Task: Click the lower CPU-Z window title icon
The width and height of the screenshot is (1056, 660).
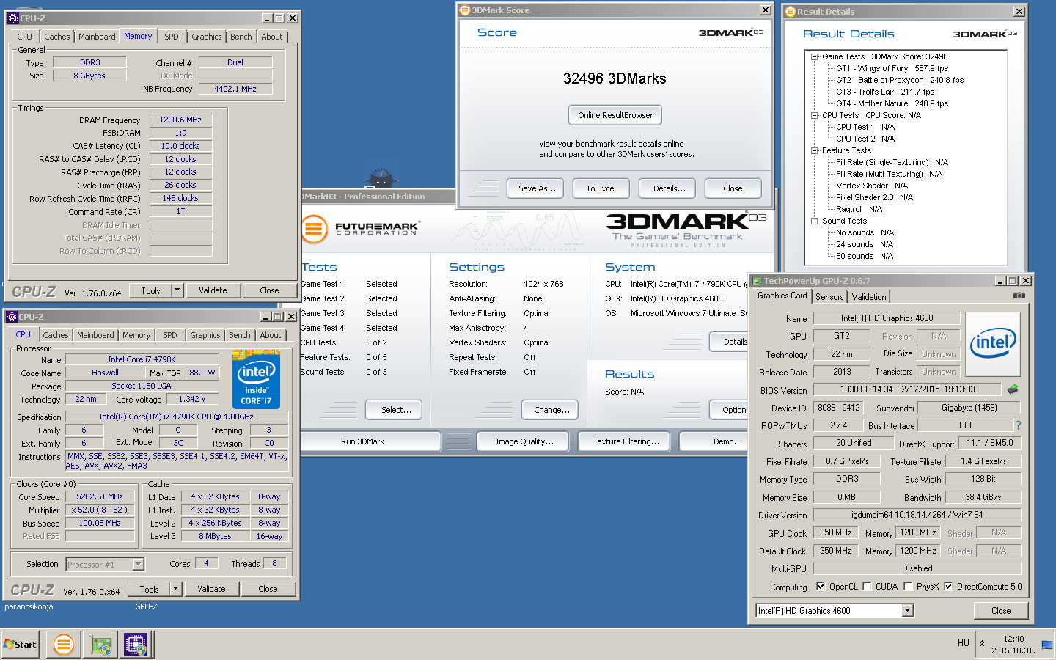Action: click(12, 317)
